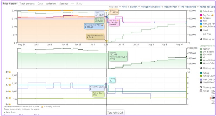
Task: Open the ebay tab
Action: click(79, 4)
